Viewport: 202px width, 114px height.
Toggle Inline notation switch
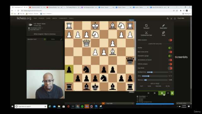coord(170,40)
